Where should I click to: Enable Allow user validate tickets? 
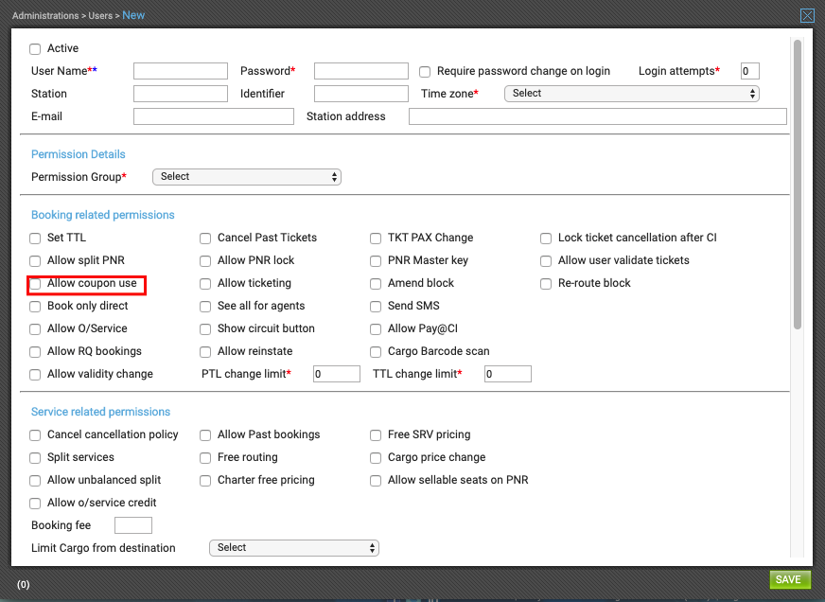546,261
